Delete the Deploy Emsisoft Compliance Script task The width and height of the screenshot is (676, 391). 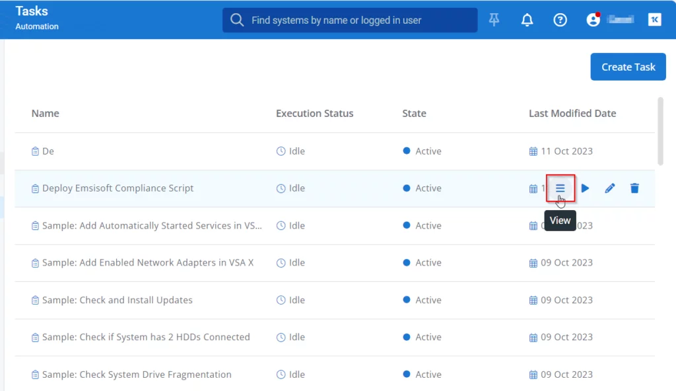[x=634, y=188]
